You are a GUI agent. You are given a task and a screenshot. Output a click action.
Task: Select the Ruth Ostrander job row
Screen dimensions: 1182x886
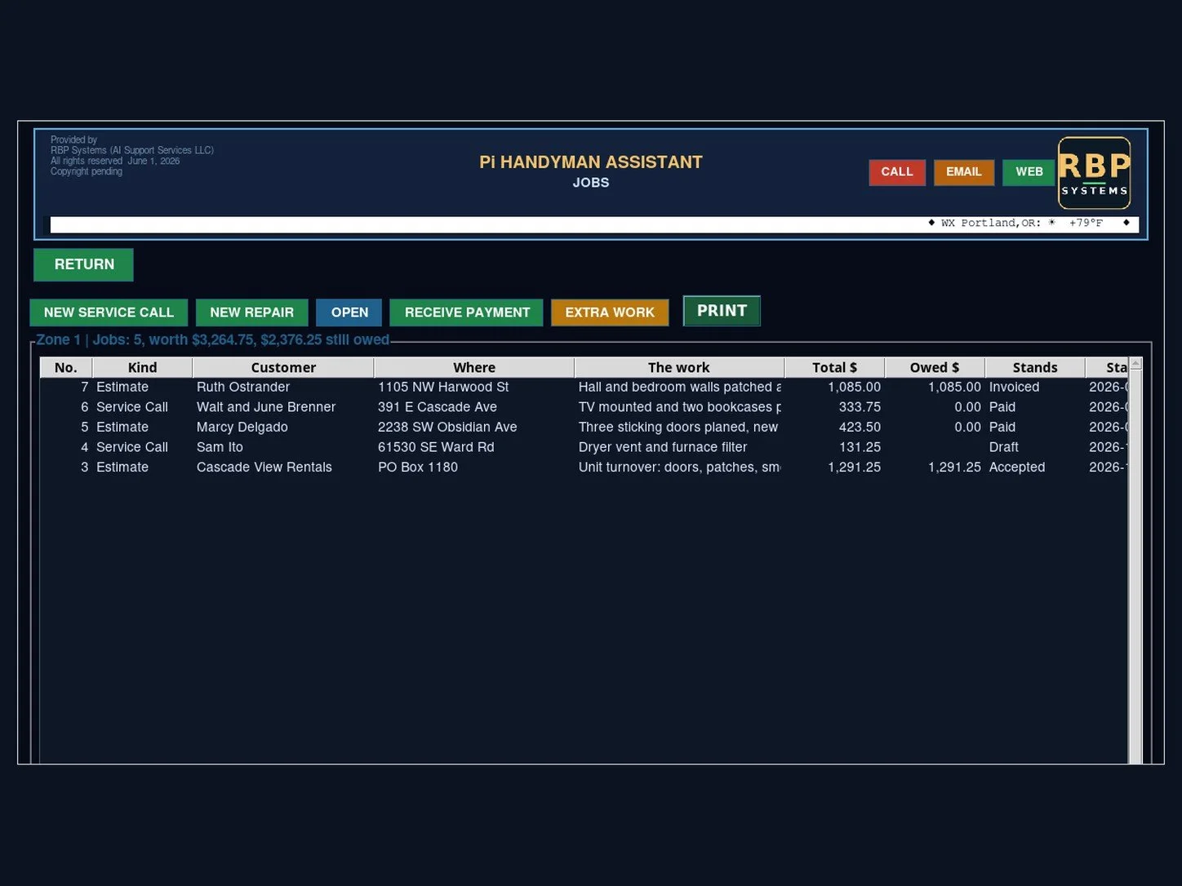[x=584, y=387]
